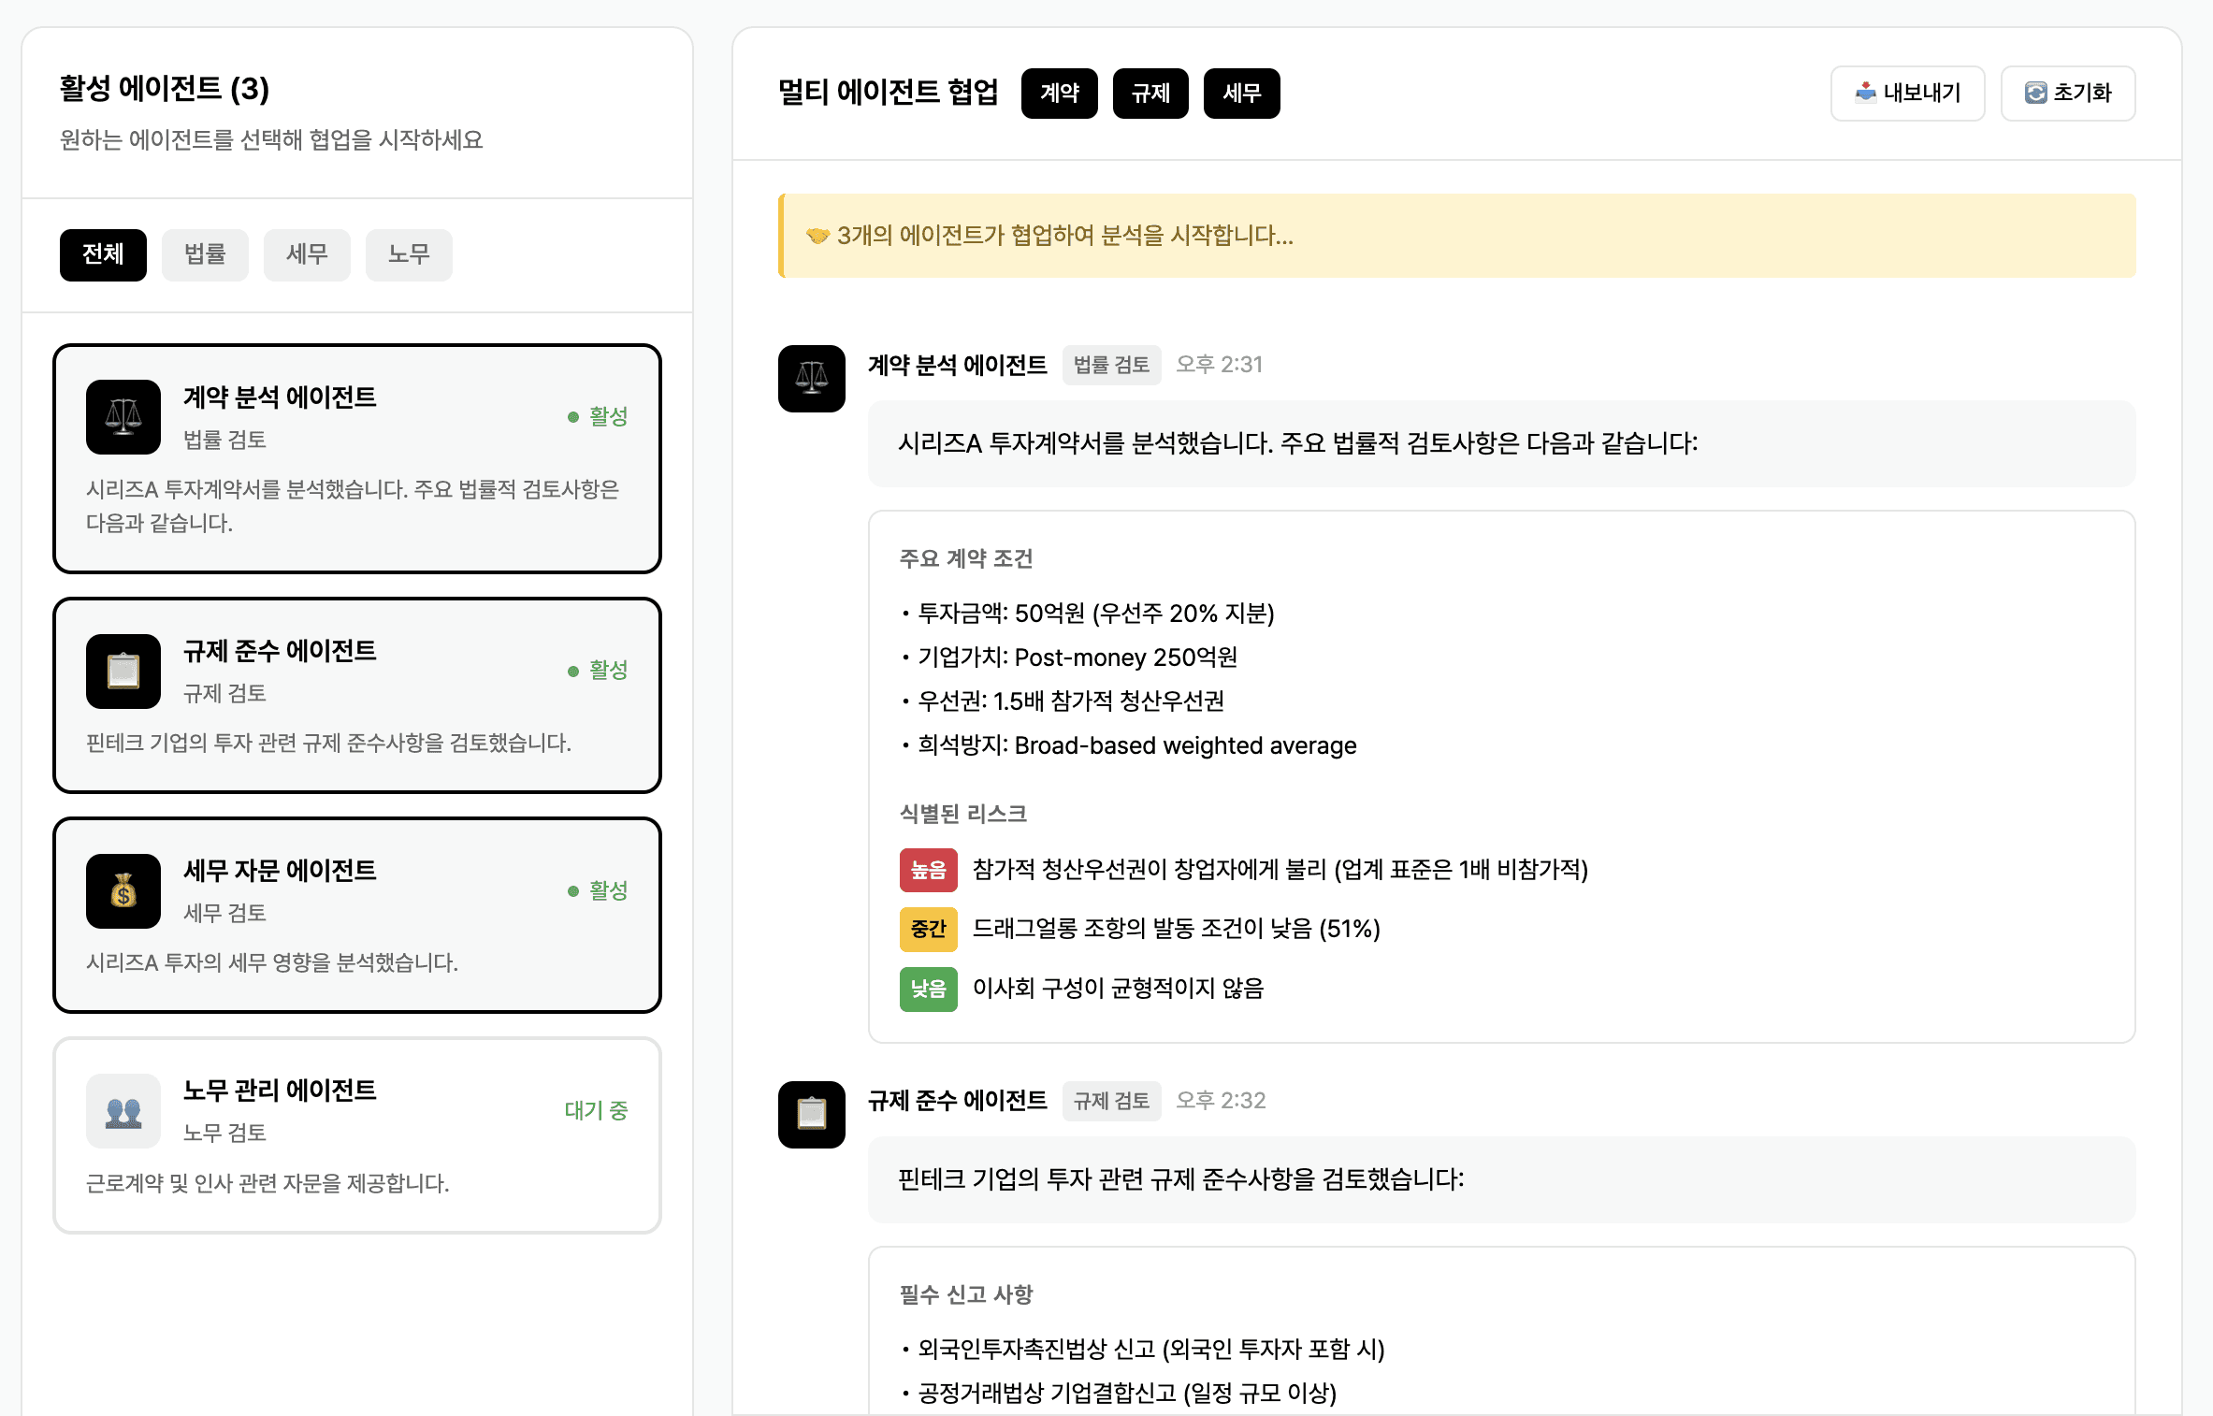2213x1416 pixels.
Task: Click the people icon for the labor management agent
Action: 123,1111
